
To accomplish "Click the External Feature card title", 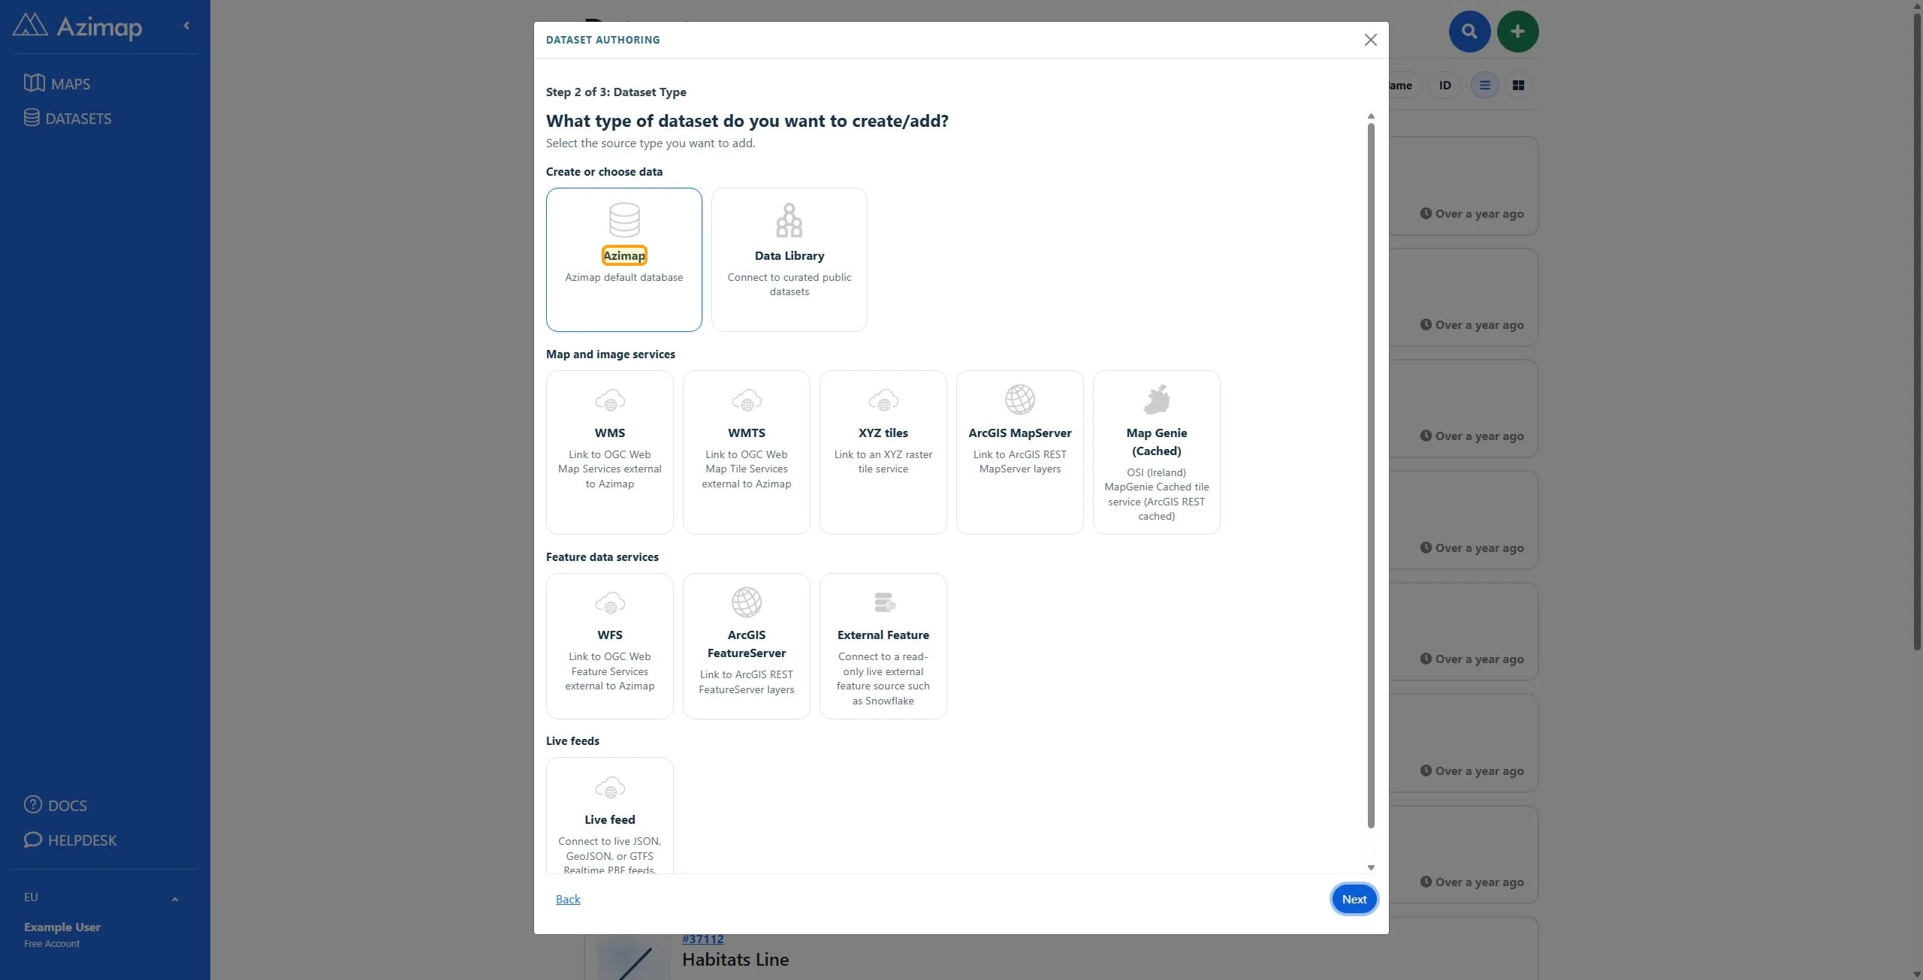I will tap(883, 635).
